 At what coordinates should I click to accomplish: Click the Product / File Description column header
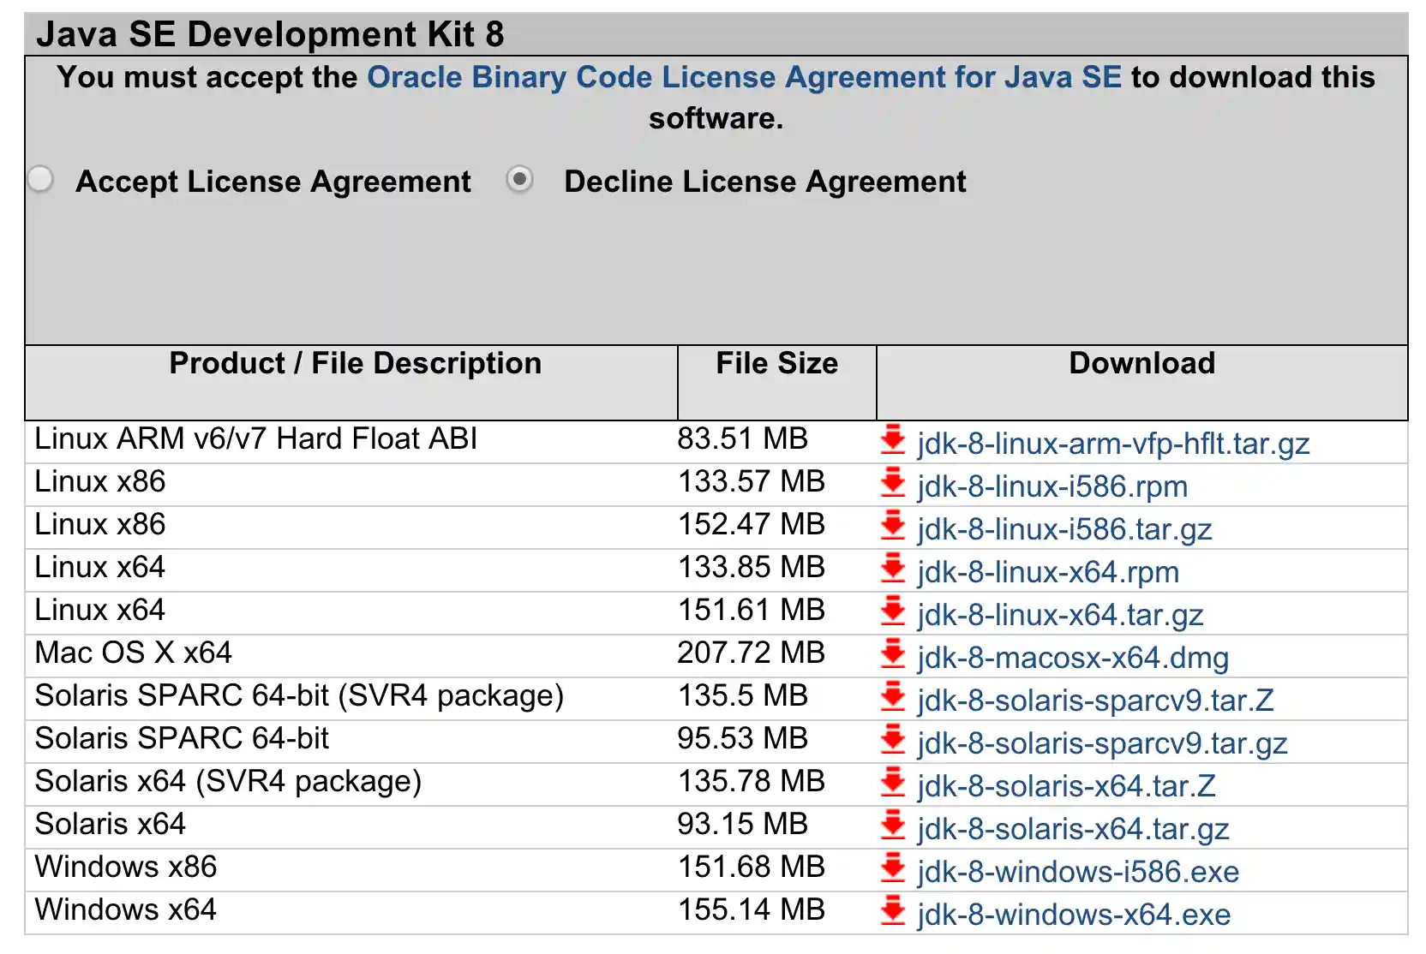(355, 363)
